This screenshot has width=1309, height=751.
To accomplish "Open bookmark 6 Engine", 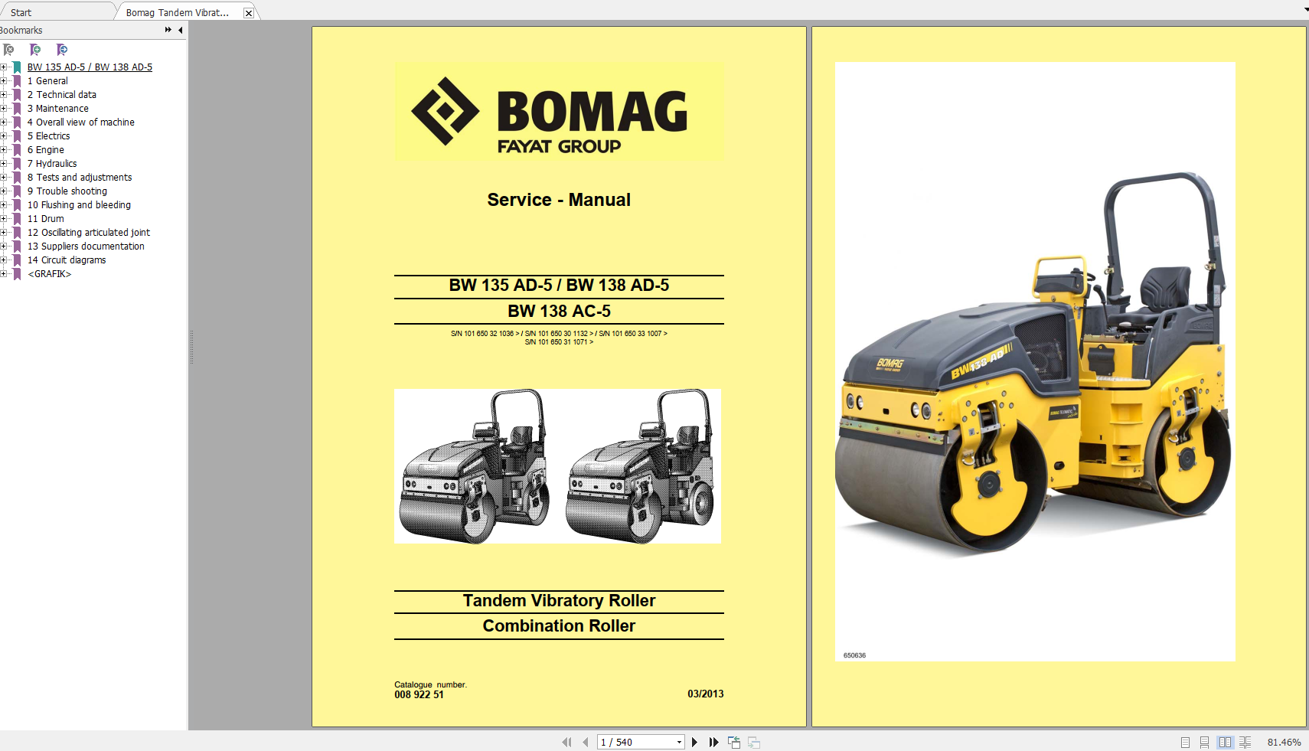I will [x=46, y=150].
